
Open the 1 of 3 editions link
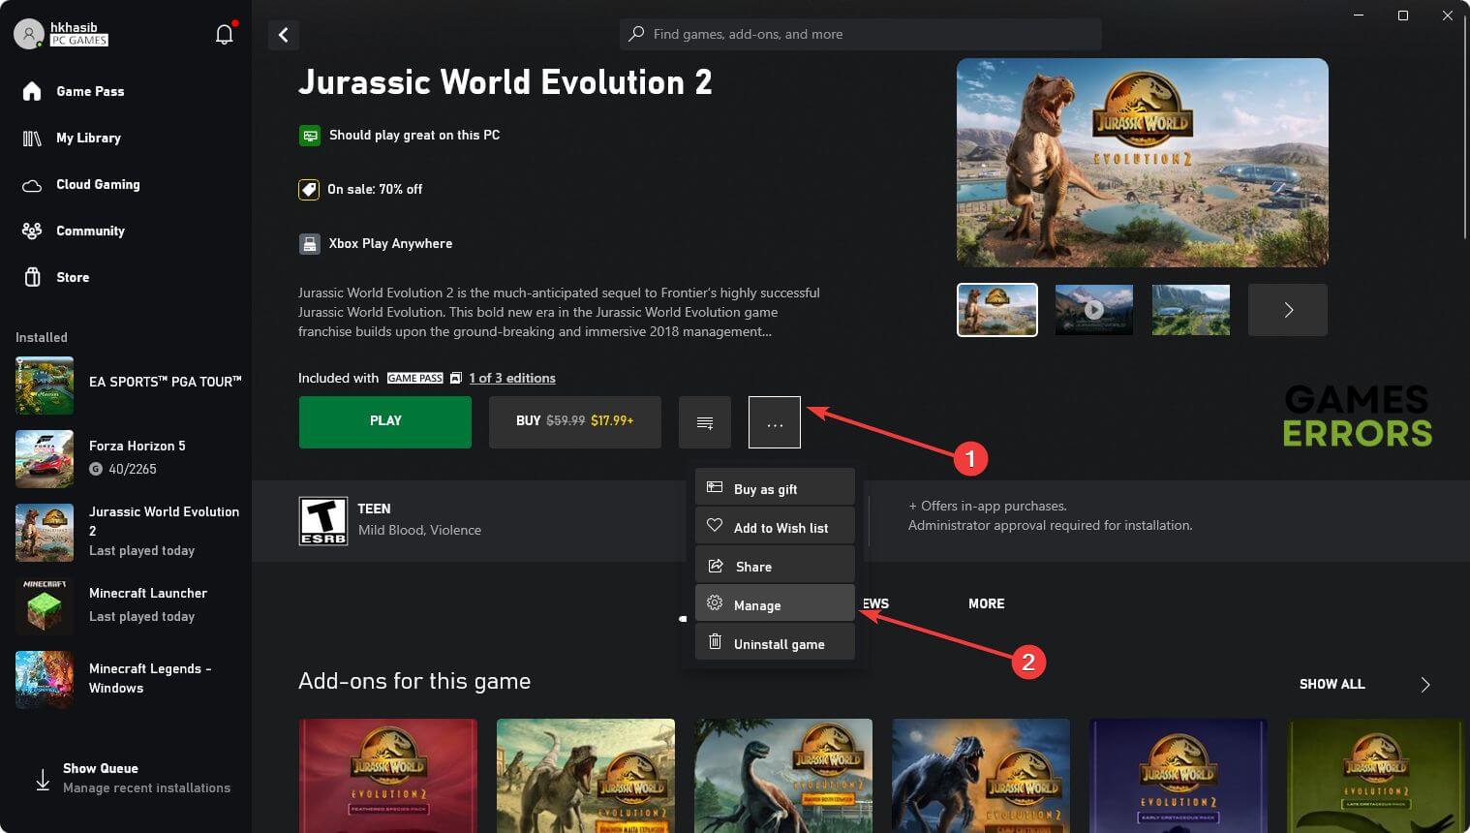pyautogui.click(x=511, y=378)
